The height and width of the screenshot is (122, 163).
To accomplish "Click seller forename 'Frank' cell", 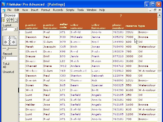I will tap(102, 56).
